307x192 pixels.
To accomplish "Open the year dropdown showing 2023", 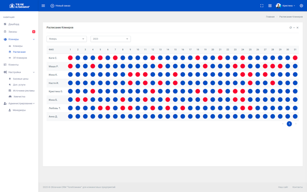I will coord(111,39).
